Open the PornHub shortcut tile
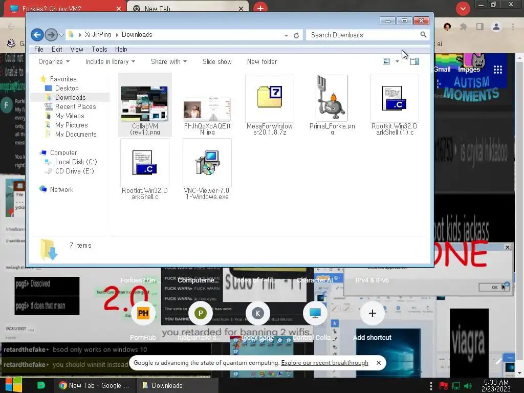This screenshot has width=524, height=393. tap(143, 313)
